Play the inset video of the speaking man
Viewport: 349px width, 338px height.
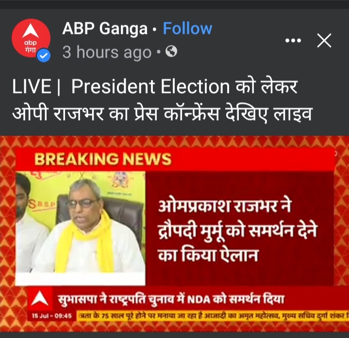coord(81,228)
